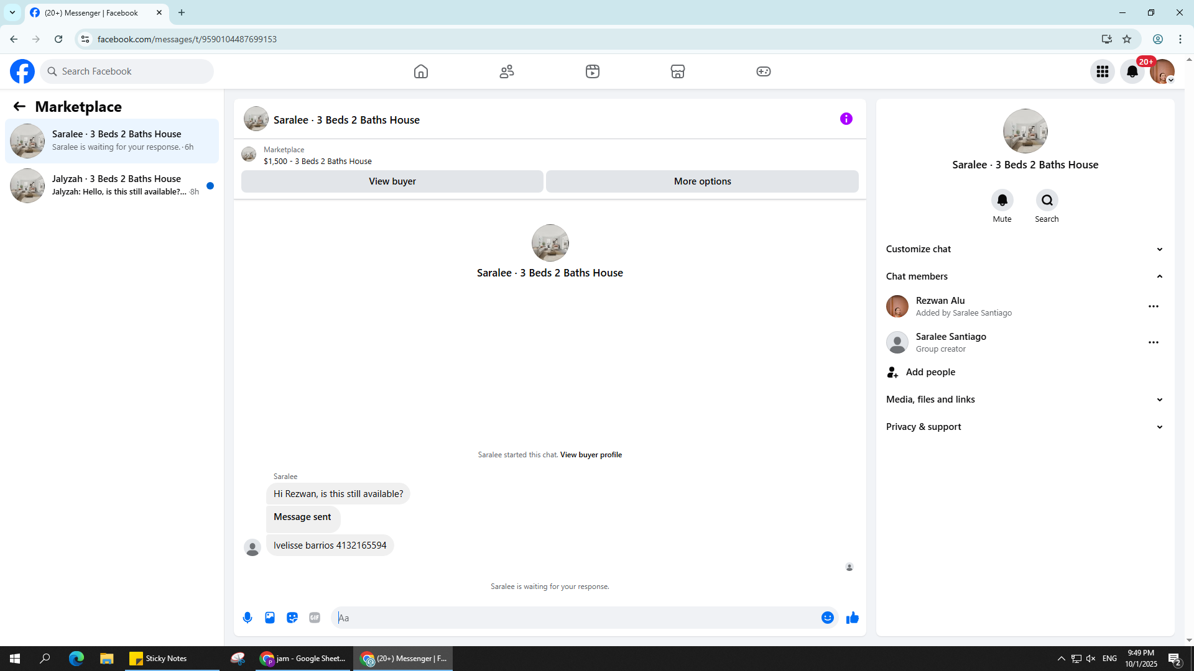This screenshot has height=671, width=1194.
Task: Open options menu for Saralee Santiago
Action: tap(1154, 342)
